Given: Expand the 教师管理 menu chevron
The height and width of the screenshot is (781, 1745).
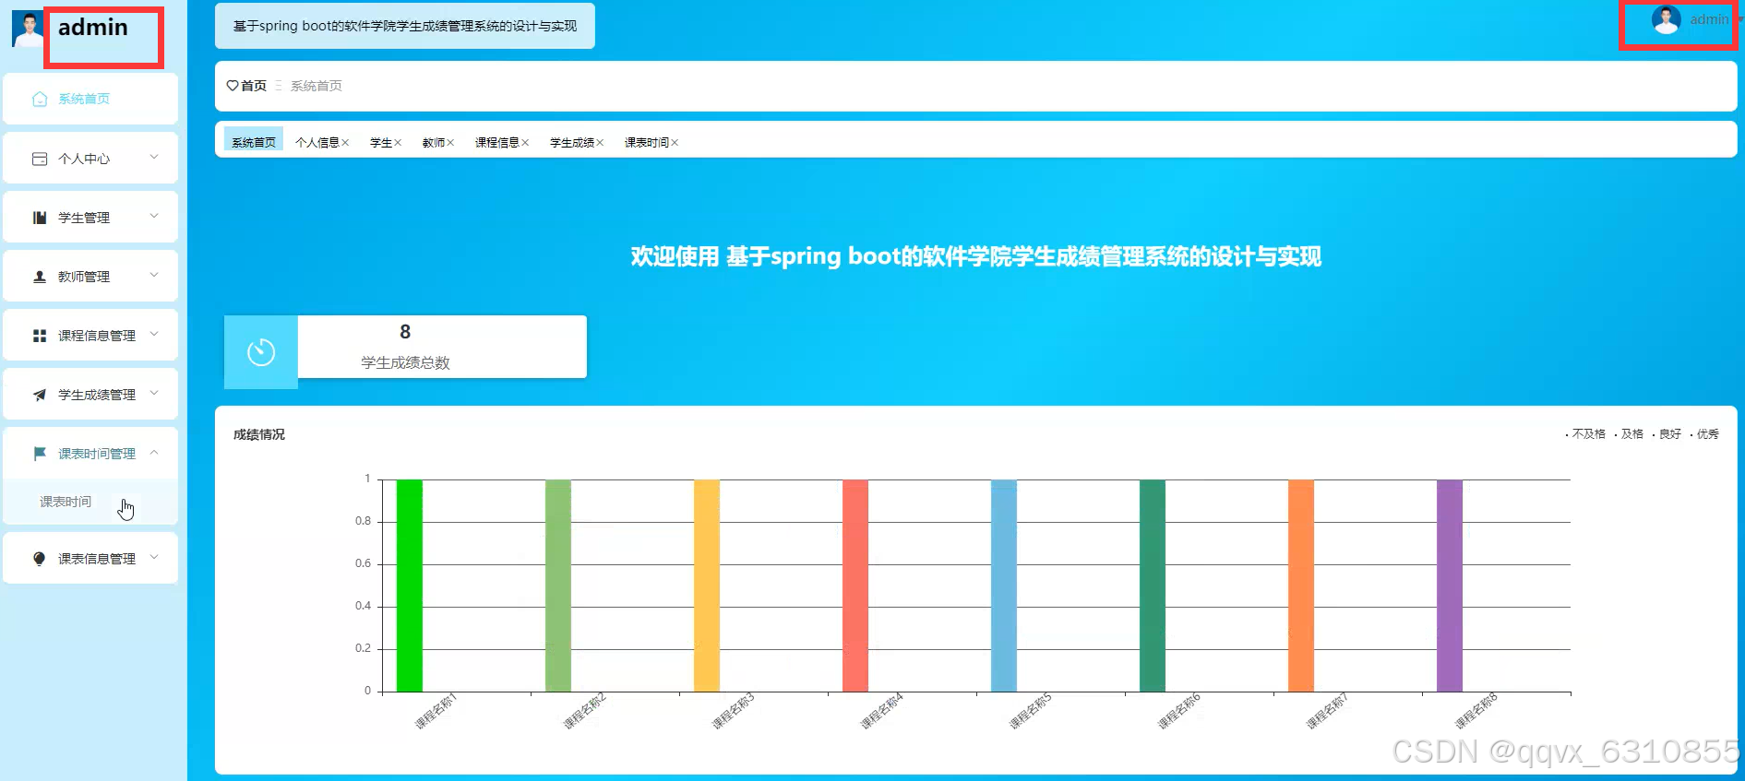Looking at the screenshot, I should tap(154, 276).
